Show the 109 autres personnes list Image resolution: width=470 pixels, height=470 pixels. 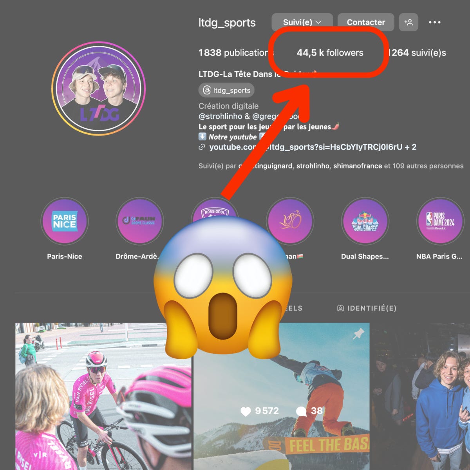(x=428, y=166)
